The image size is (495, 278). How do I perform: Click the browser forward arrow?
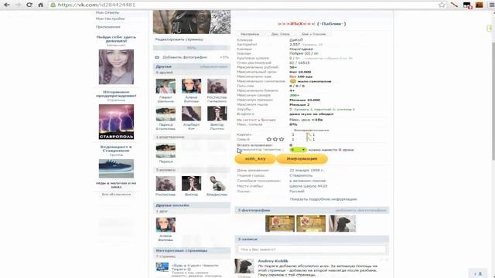tap(18, 5)
